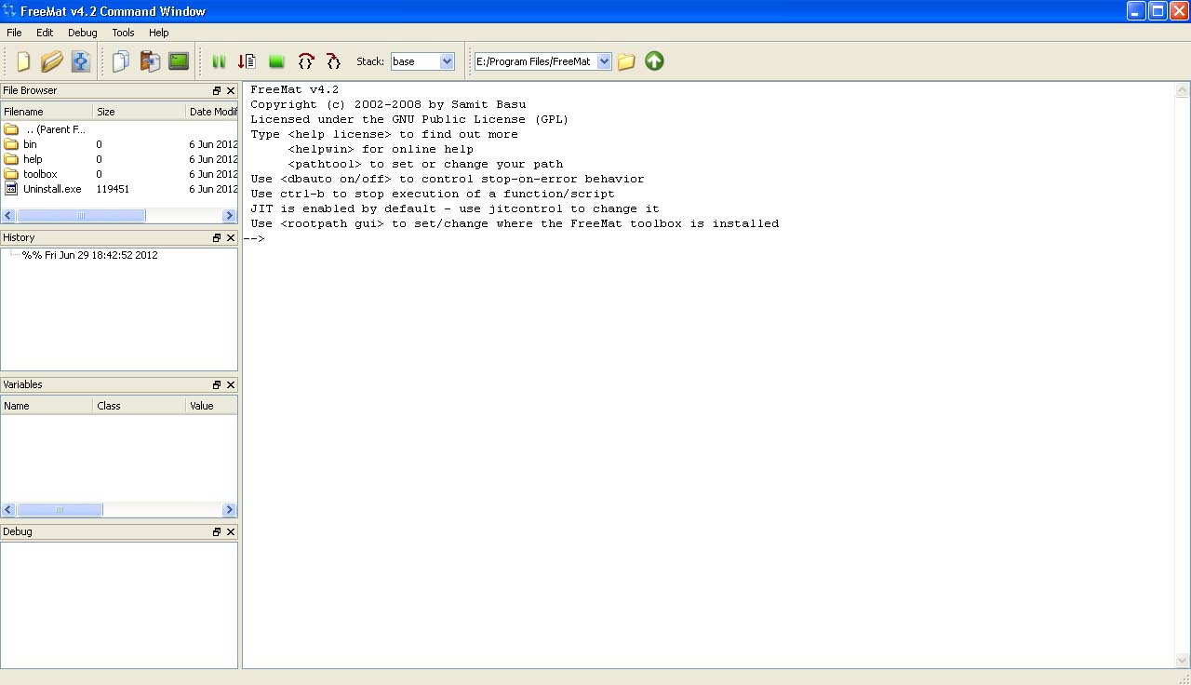Click the step into debug icon
This screenshot has width=1191, height=685.
pos(333,61)
